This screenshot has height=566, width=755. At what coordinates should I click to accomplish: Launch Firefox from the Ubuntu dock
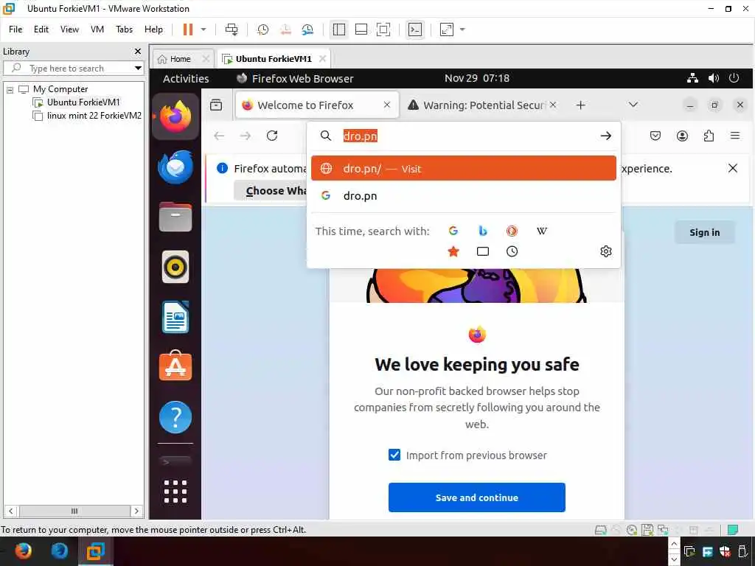[x=175, y=116]
